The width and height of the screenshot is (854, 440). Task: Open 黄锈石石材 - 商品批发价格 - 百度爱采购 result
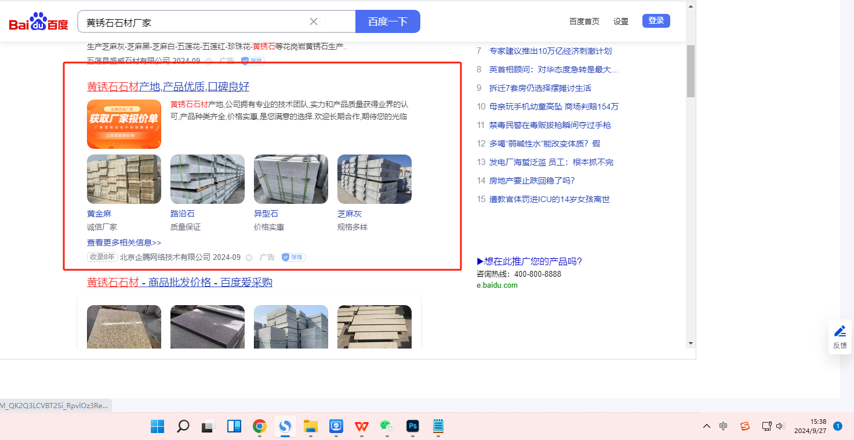click(x=180, y=283)
